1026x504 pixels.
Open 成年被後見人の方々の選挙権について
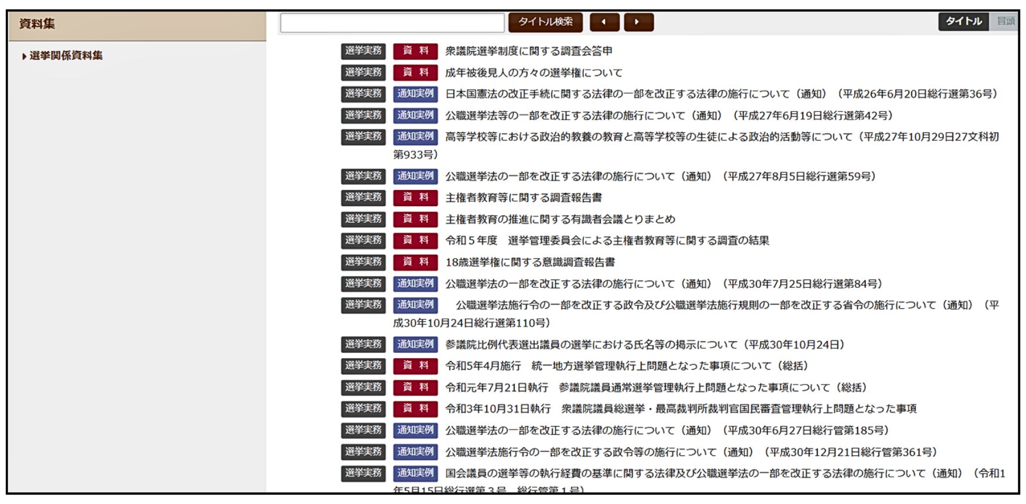534,73
